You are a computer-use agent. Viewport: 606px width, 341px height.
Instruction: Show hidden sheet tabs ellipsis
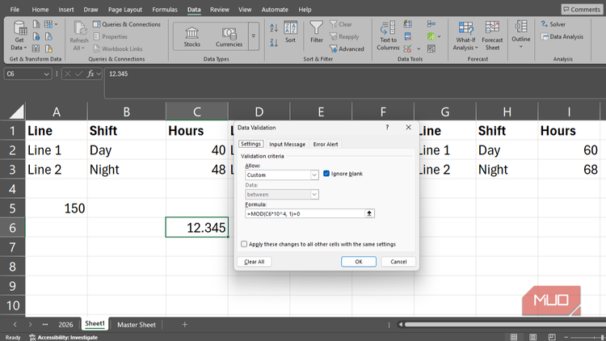point(44,325)
